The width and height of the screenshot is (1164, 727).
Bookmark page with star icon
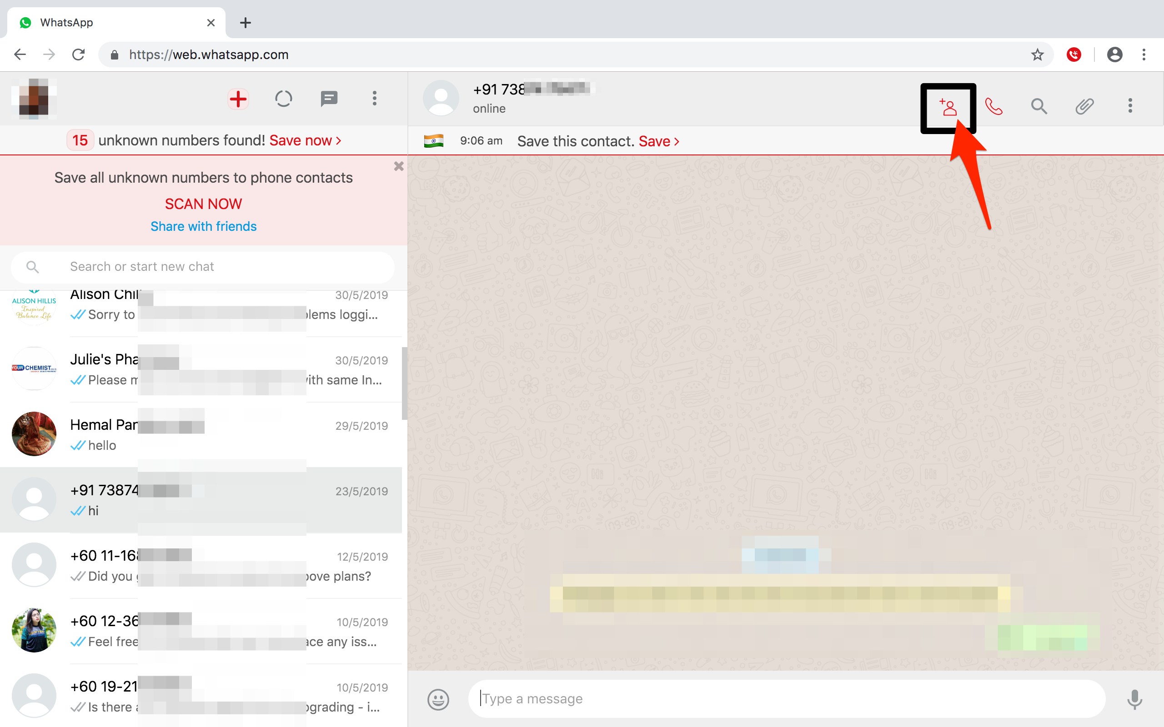coord(1038,55)
